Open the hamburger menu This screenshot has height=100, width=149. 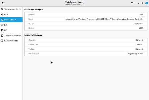pyautogui.click(x=132, y=3)
